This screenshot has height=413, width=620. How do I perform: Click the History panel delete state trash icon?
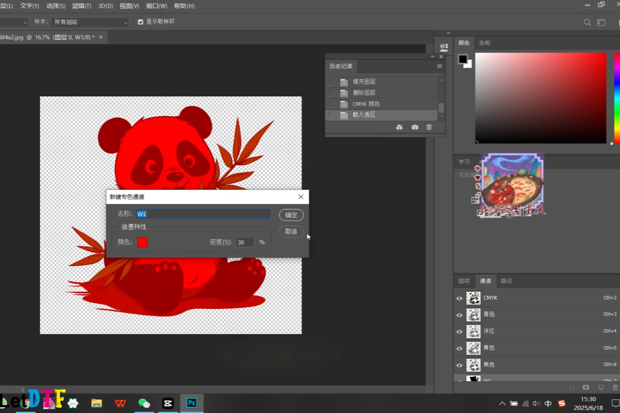pos(429,127)
